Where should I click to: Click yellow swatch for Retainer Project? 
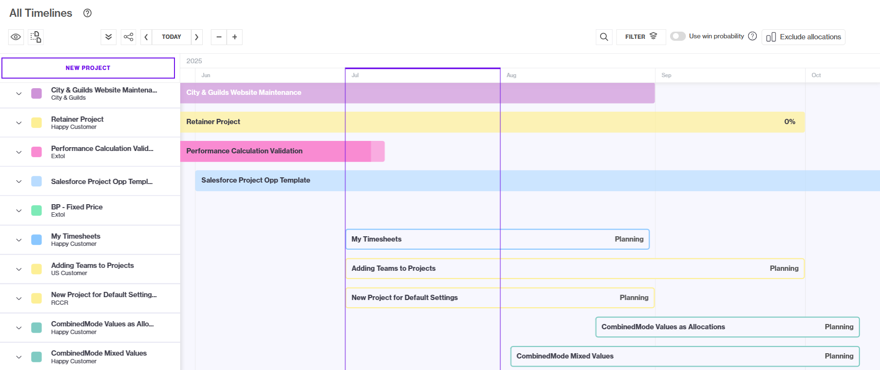(36, 123)
